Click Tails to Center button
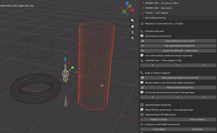Screen dimensions: 217x133 click(x=197, y=119)
